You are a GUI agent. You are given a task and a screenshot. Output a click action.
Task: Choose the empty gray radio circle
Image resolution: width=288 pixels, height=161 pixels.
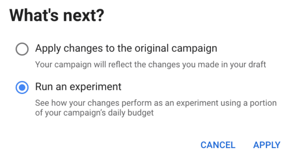click(22, 49)
